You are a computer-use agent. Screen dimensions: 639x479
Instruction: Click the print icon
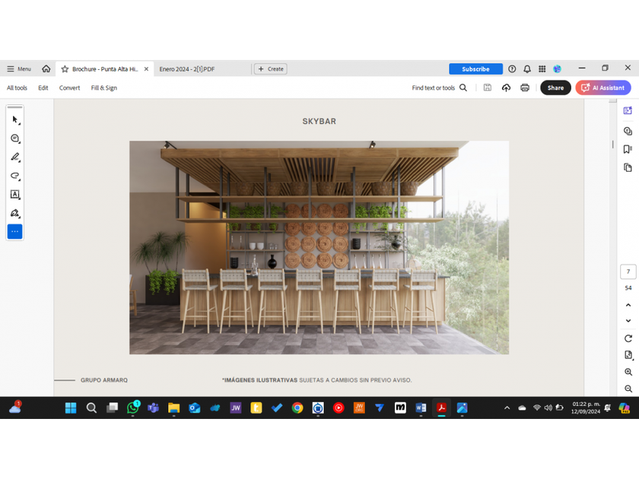click(x=525, y=87)
